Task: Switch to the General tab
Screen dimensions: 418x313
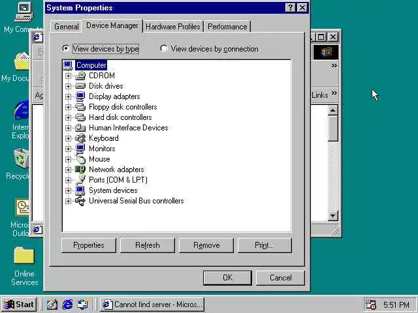Action: pos(67,27)
